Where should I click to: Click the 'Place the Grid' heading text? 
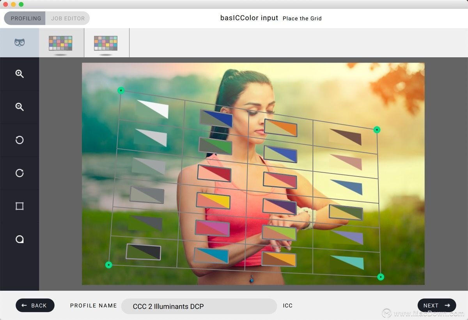(x=302, y=18)
